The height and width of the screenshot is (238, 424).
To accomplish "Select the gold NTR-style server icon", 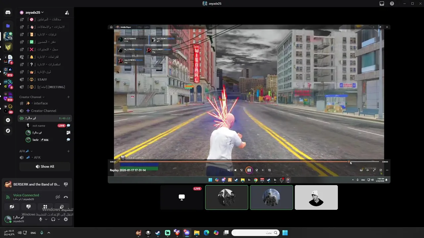I will tap(8, 47).
